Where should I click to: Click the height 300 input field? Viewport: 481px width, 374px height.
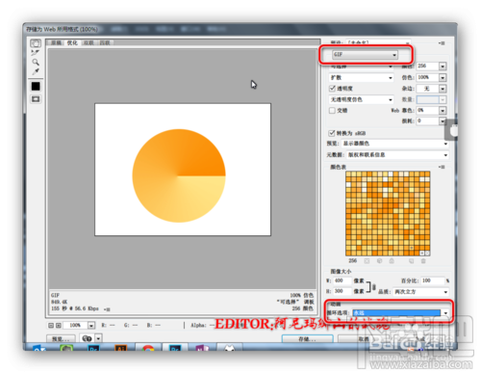[x=342, y=291]
